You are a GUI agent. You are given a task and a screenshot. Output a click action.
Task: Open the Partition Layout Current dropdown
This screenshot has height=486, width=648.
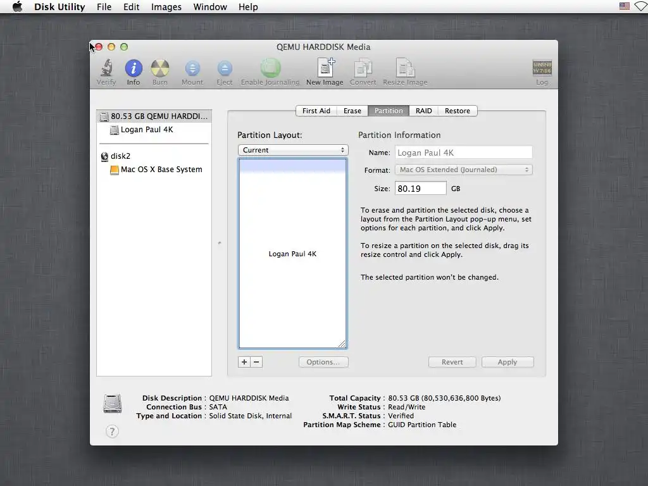(293, 150)
